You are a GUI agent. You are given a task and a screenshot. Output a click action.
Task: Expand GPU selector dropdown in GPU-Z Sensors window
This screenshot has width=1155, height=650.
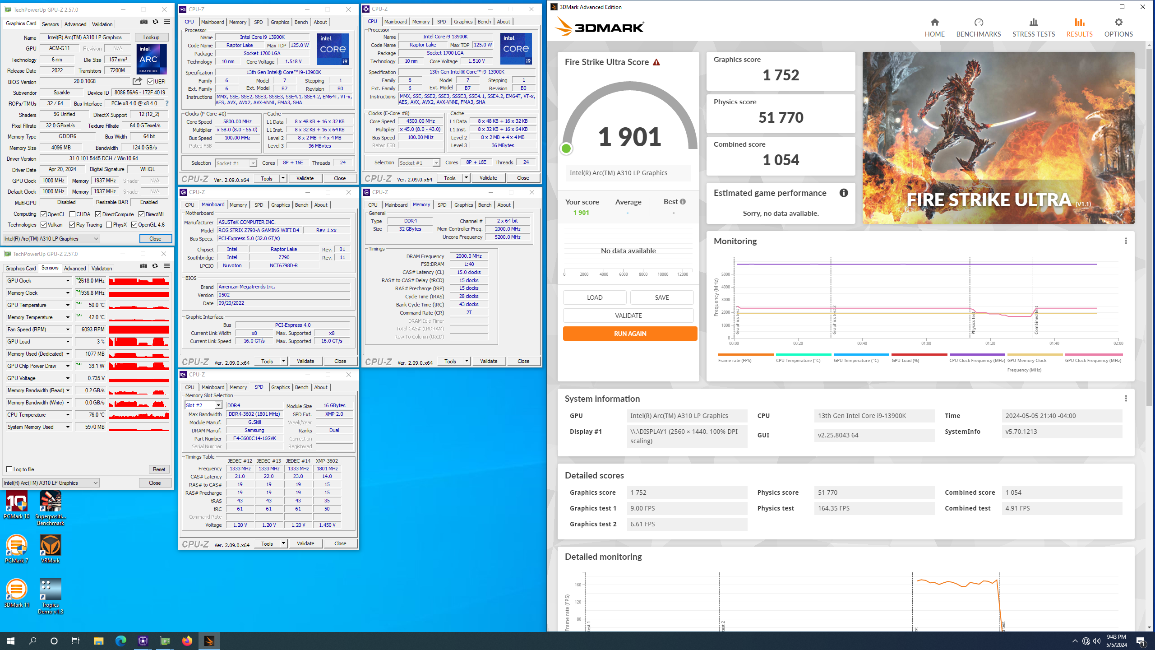point(51,483)
